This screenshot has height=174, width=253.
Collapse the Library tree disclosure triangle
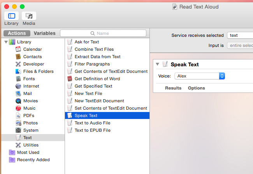click(6, 42)
